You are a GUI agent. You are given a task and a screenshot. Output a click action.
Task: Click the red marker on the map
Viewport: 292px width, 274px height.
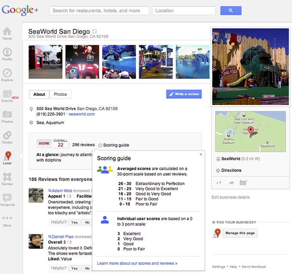251,131
